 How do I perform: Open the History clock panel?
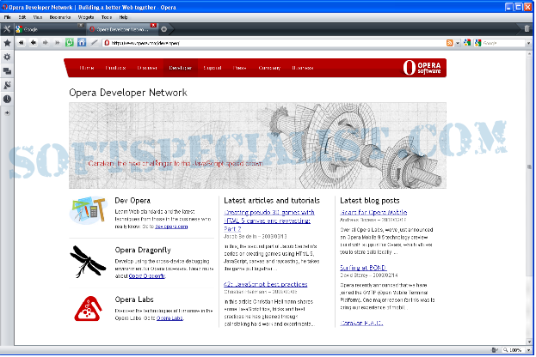[7, 99]
